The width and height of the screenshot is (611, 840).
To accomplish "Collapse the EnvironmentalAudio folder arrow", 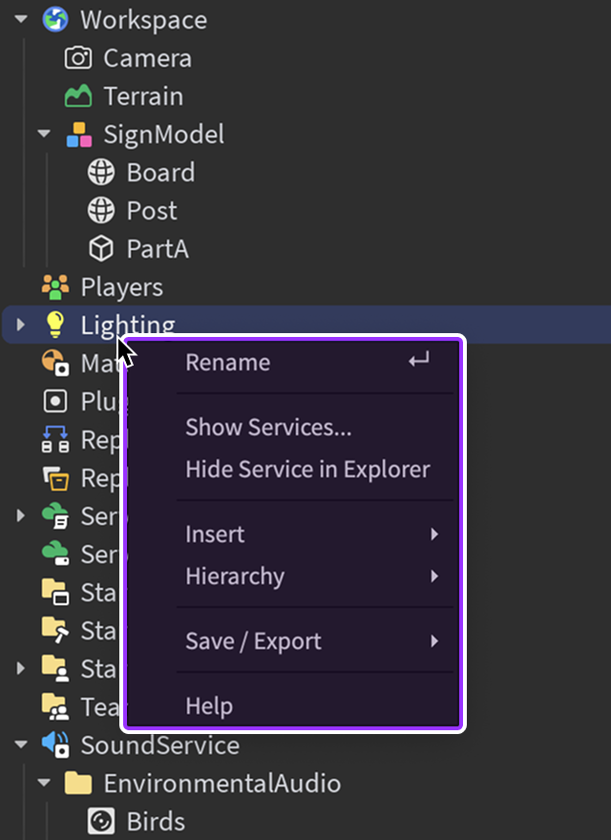I will coord(44,784).
